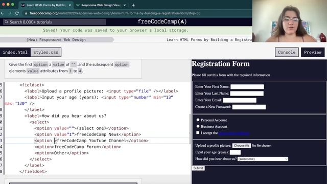Open the How did you hear about us dropdown
This screenshot has height=184, width=327.
click(x=263, y=159)
